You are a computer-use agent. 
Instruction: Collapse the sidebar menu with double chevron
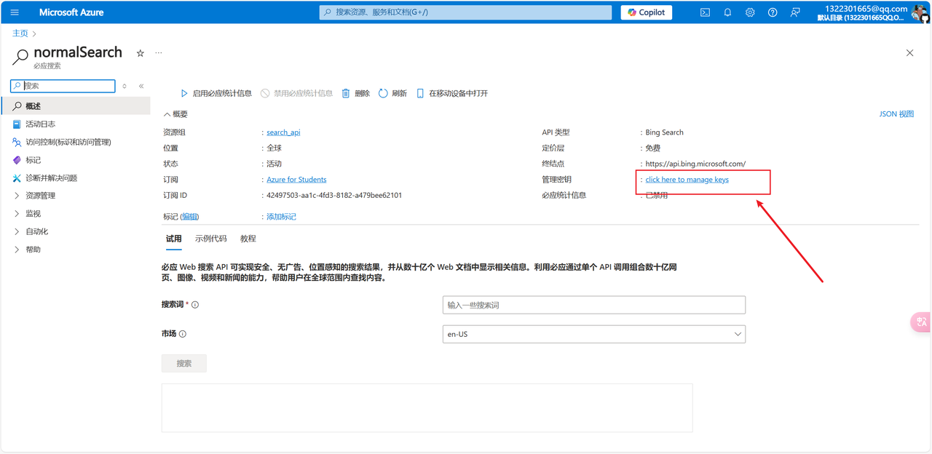point(141,86)
